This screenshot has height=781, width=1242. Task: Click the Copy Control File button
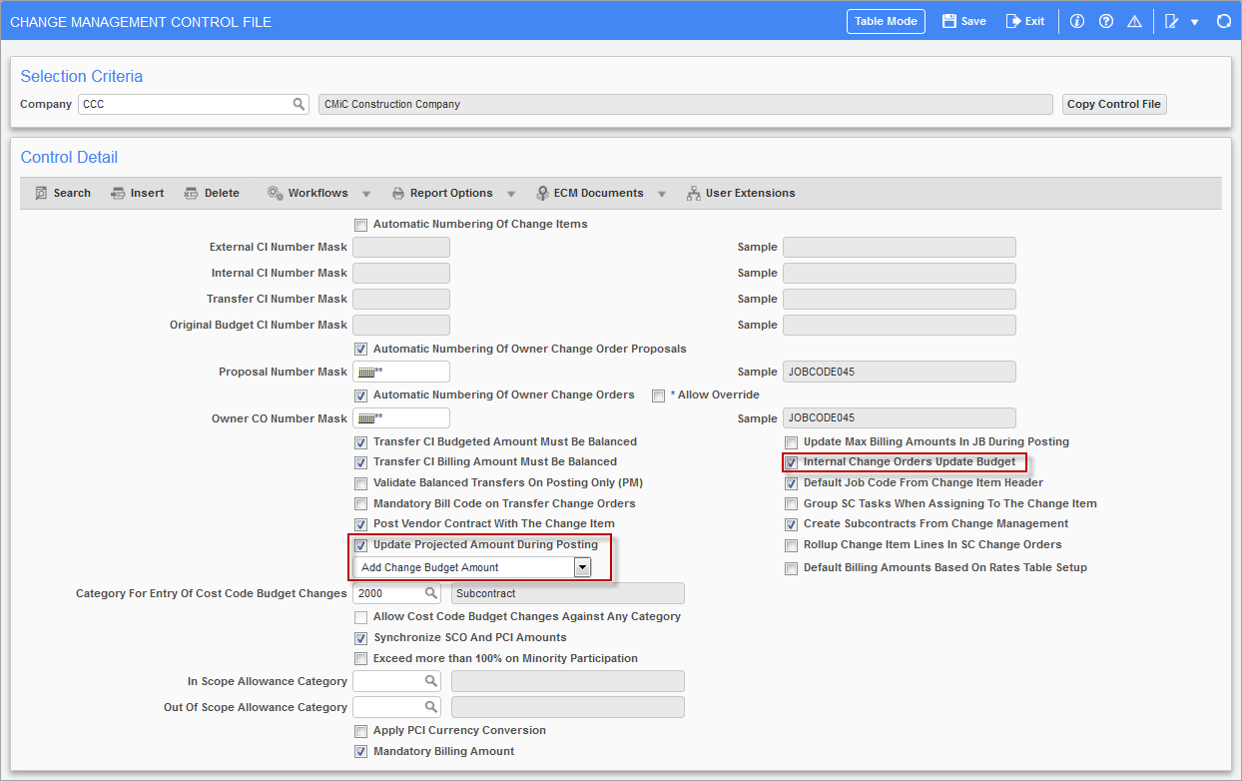pyautogui.click(x=1113, y=103)
